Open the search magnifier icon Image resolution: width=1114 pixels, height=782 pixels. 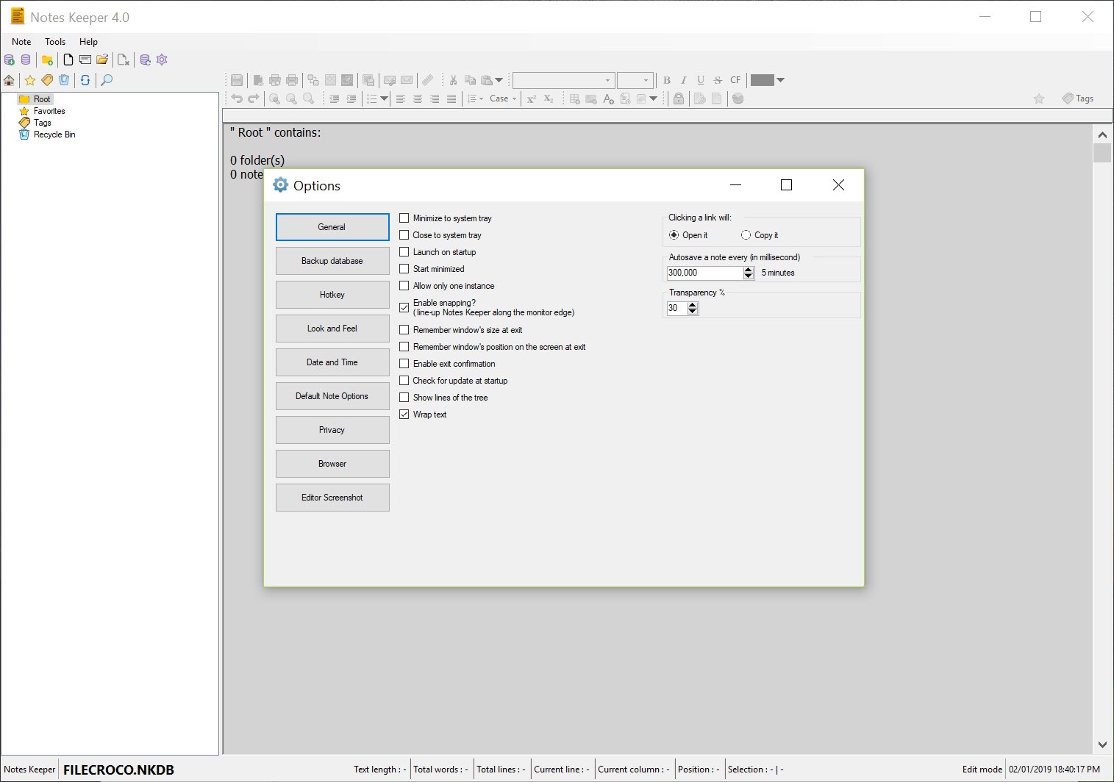coord(107,80)
